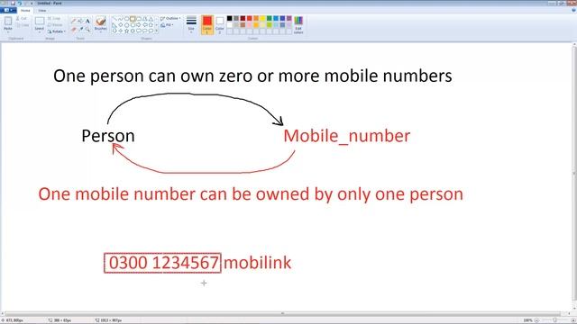Click the black 'Person' text on canvas
The width and height of the screenshot is (577, 324).
[108, 136]
